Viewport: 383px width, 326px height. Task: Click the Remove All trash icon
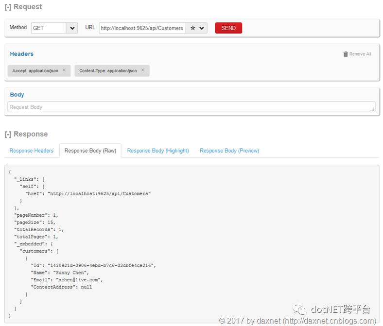point(346,54)
